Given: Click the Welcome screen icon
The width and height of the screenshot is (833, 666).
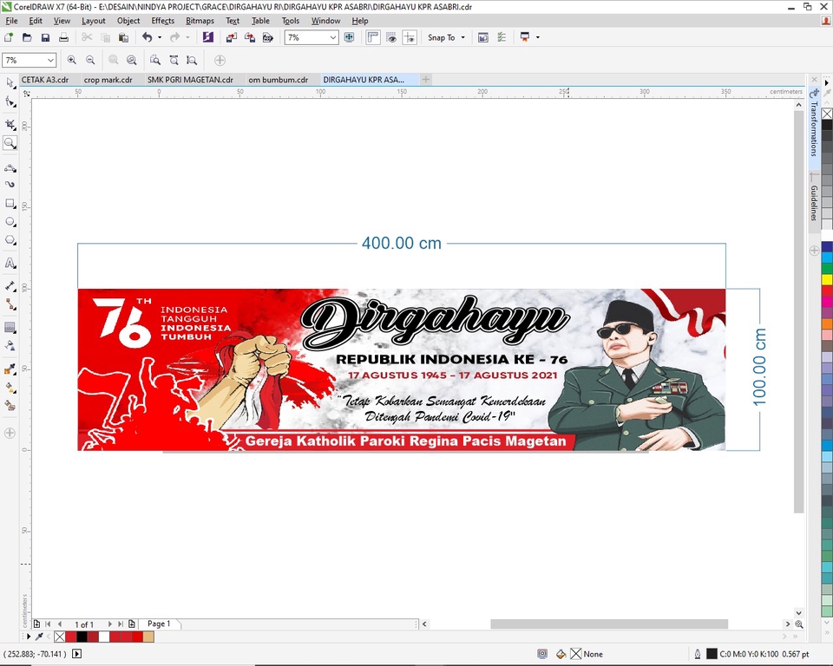Looking at the screenshot, I should [x=483, y=37].
